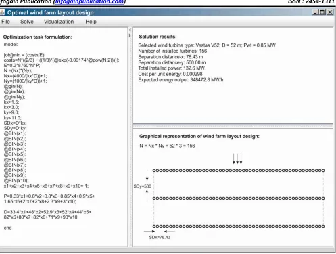
Task: Click the horizontal divider between results and graph panes
Action: point(233,126)
